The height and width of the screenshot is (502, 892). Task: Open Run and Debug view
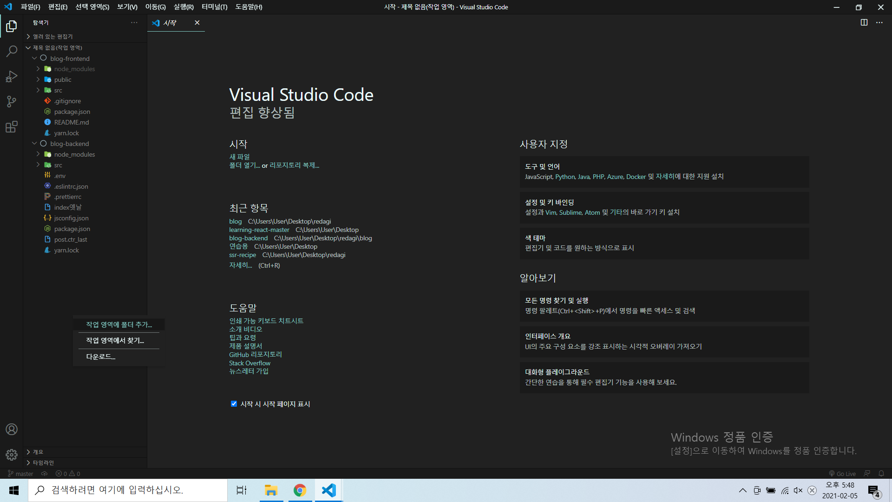[12, 76]
